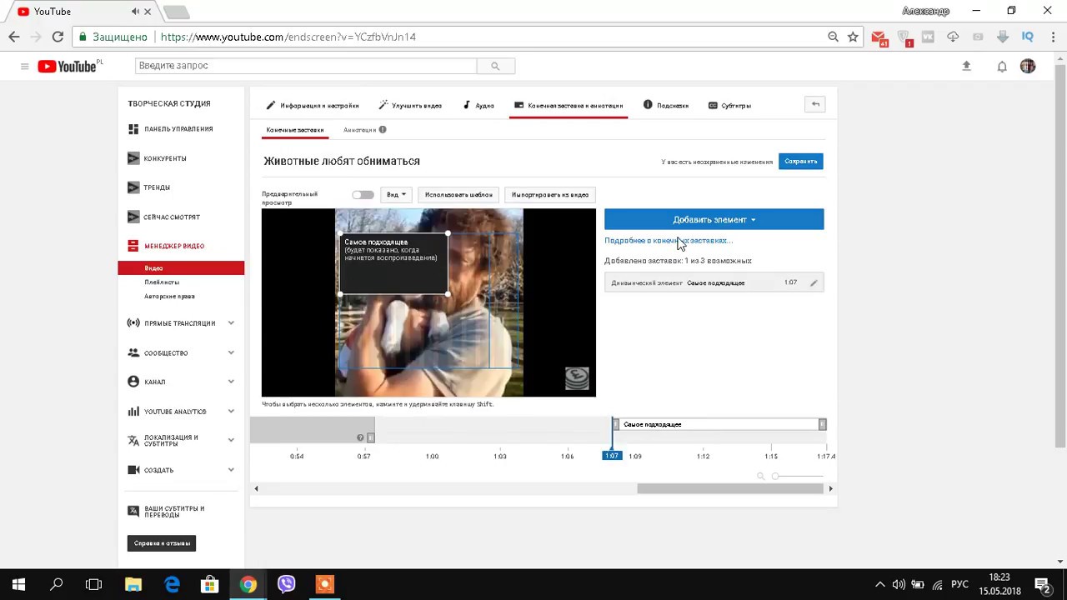1067x600 pixels.
Task: Show hidden system tray icons
Action: pyautogui.click(x=879, y=585)
